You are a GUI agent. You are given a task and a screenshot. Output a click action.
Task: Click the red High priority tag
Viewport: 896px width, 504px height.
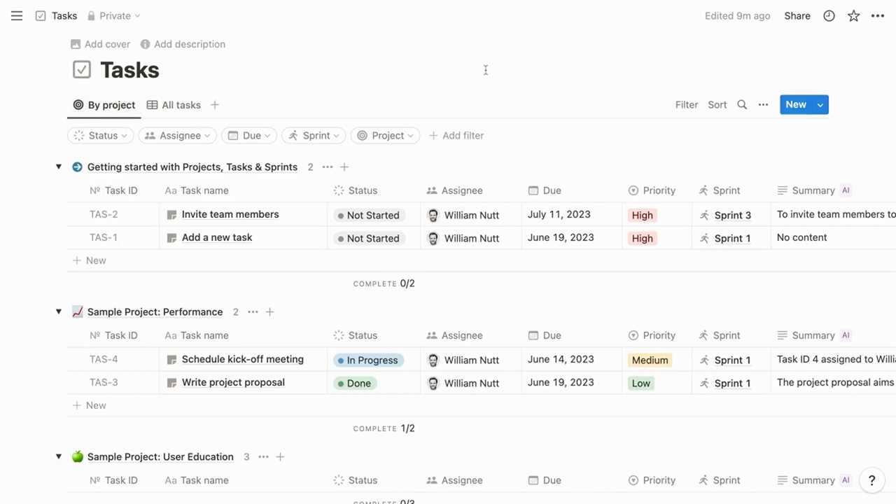pos(642,215)
